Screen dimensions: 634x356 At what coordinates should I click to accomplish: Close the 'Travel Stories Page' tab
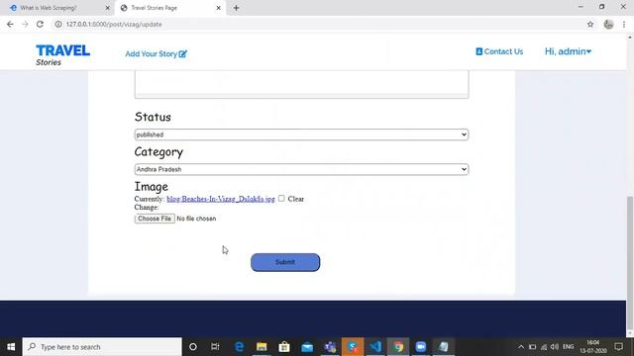(218, 8)
